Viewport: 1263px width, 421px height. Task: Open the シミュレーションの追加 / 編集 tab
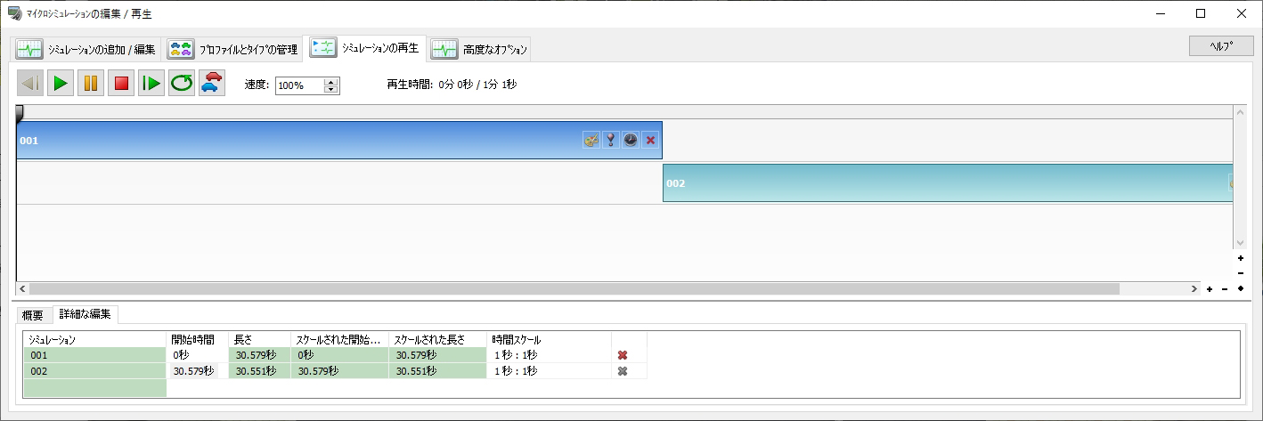[86, 50]
